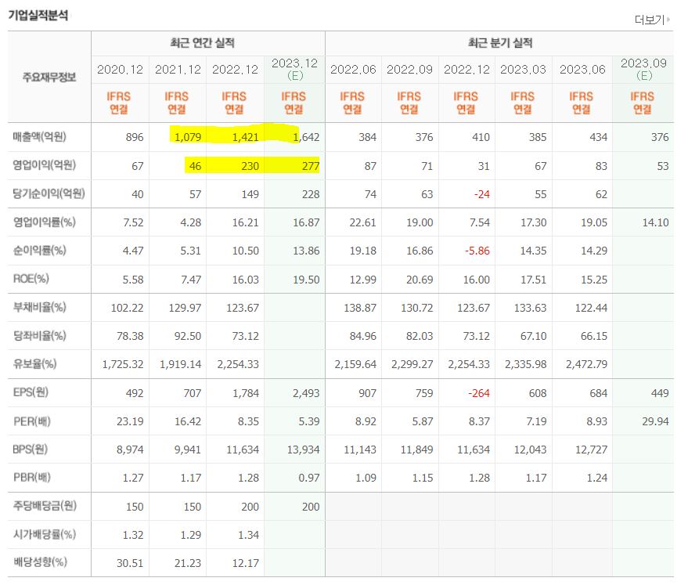Select the EPS(원) row label
The image size is (688, 585).
(x=31, y=392)
